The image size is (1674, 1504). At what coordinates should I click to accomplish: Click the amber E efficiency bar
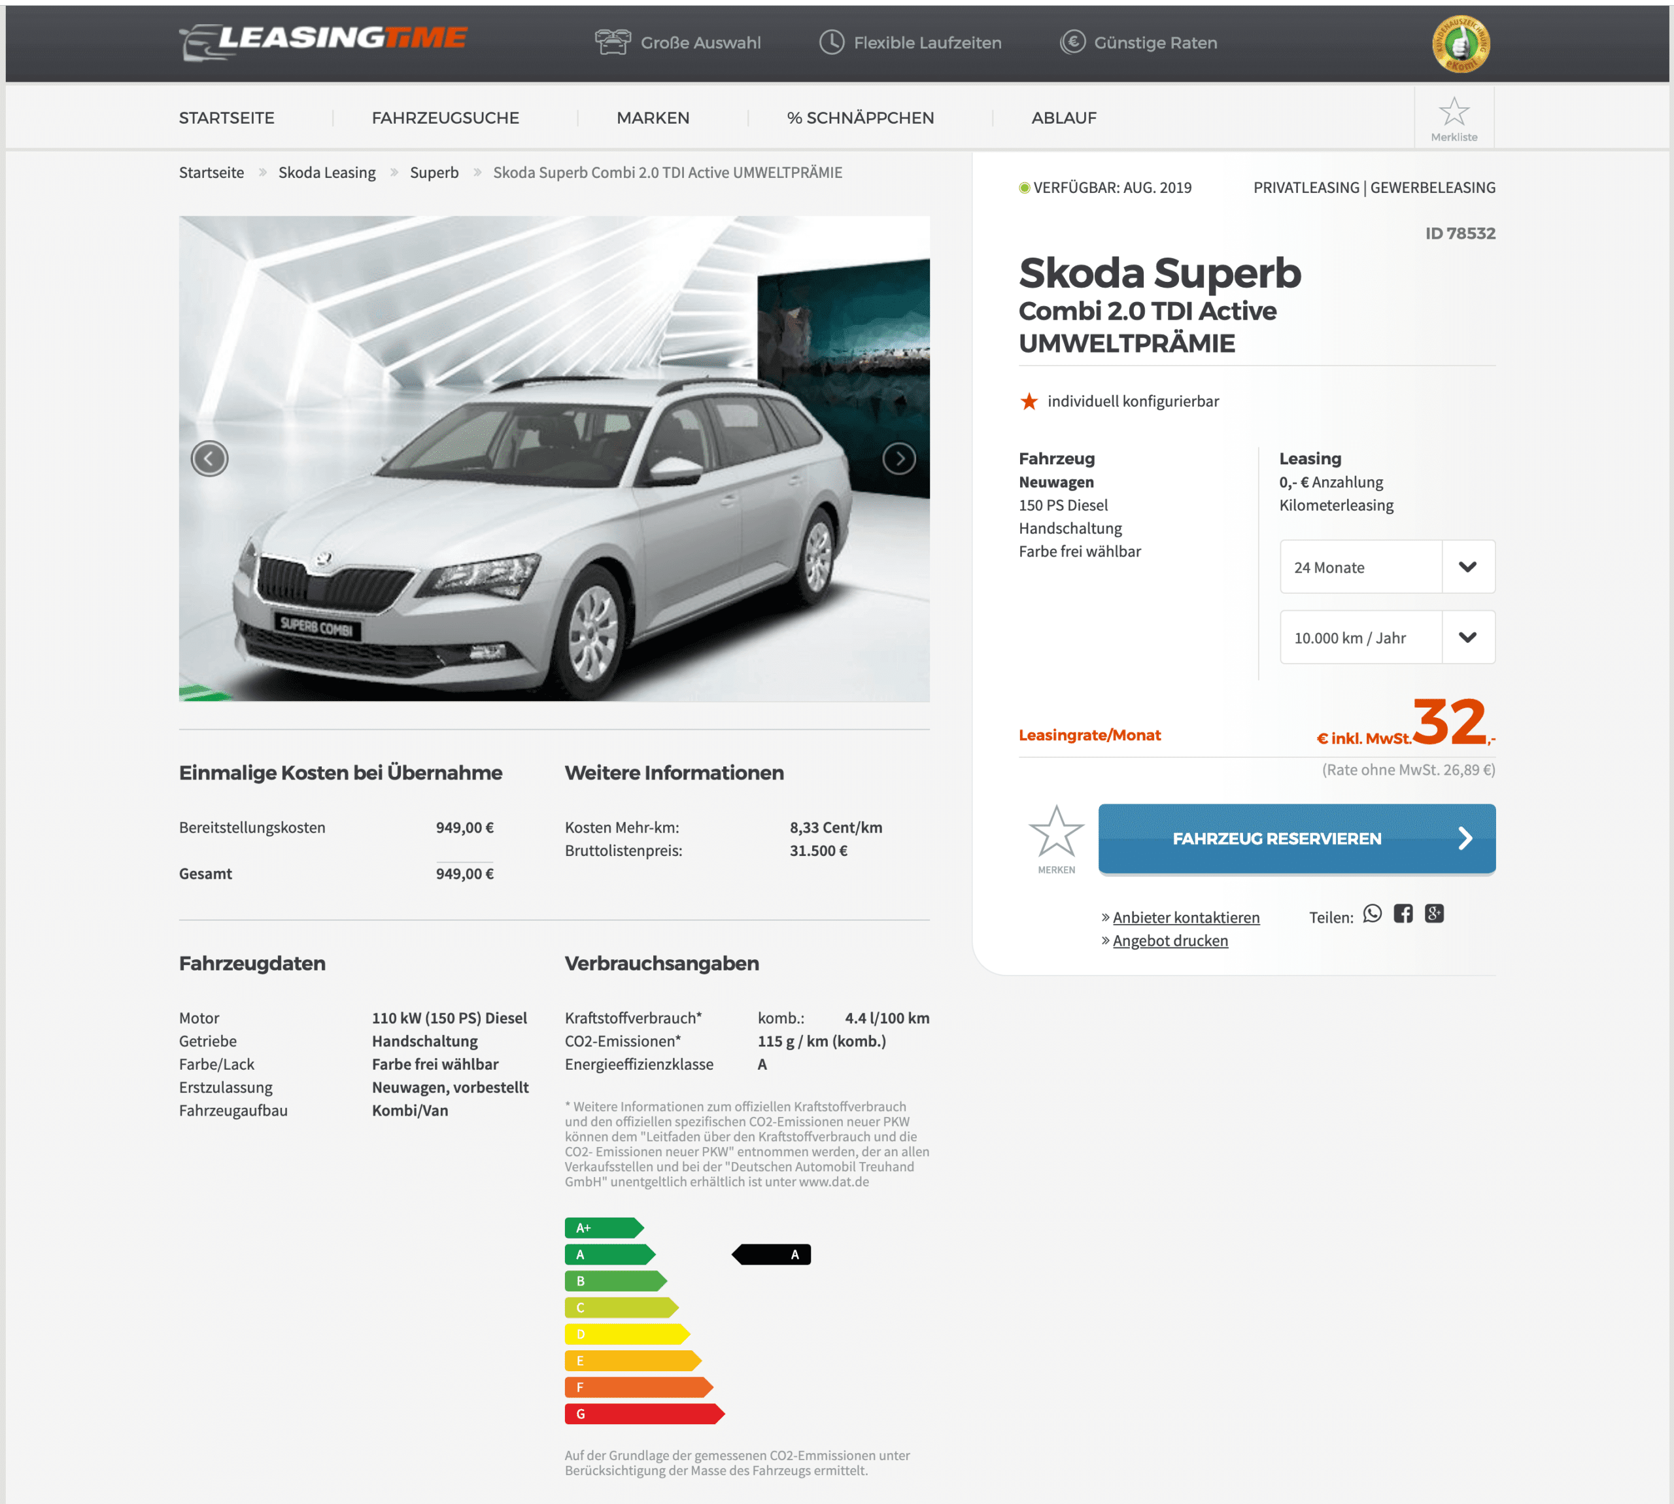tap(633, 1361)
